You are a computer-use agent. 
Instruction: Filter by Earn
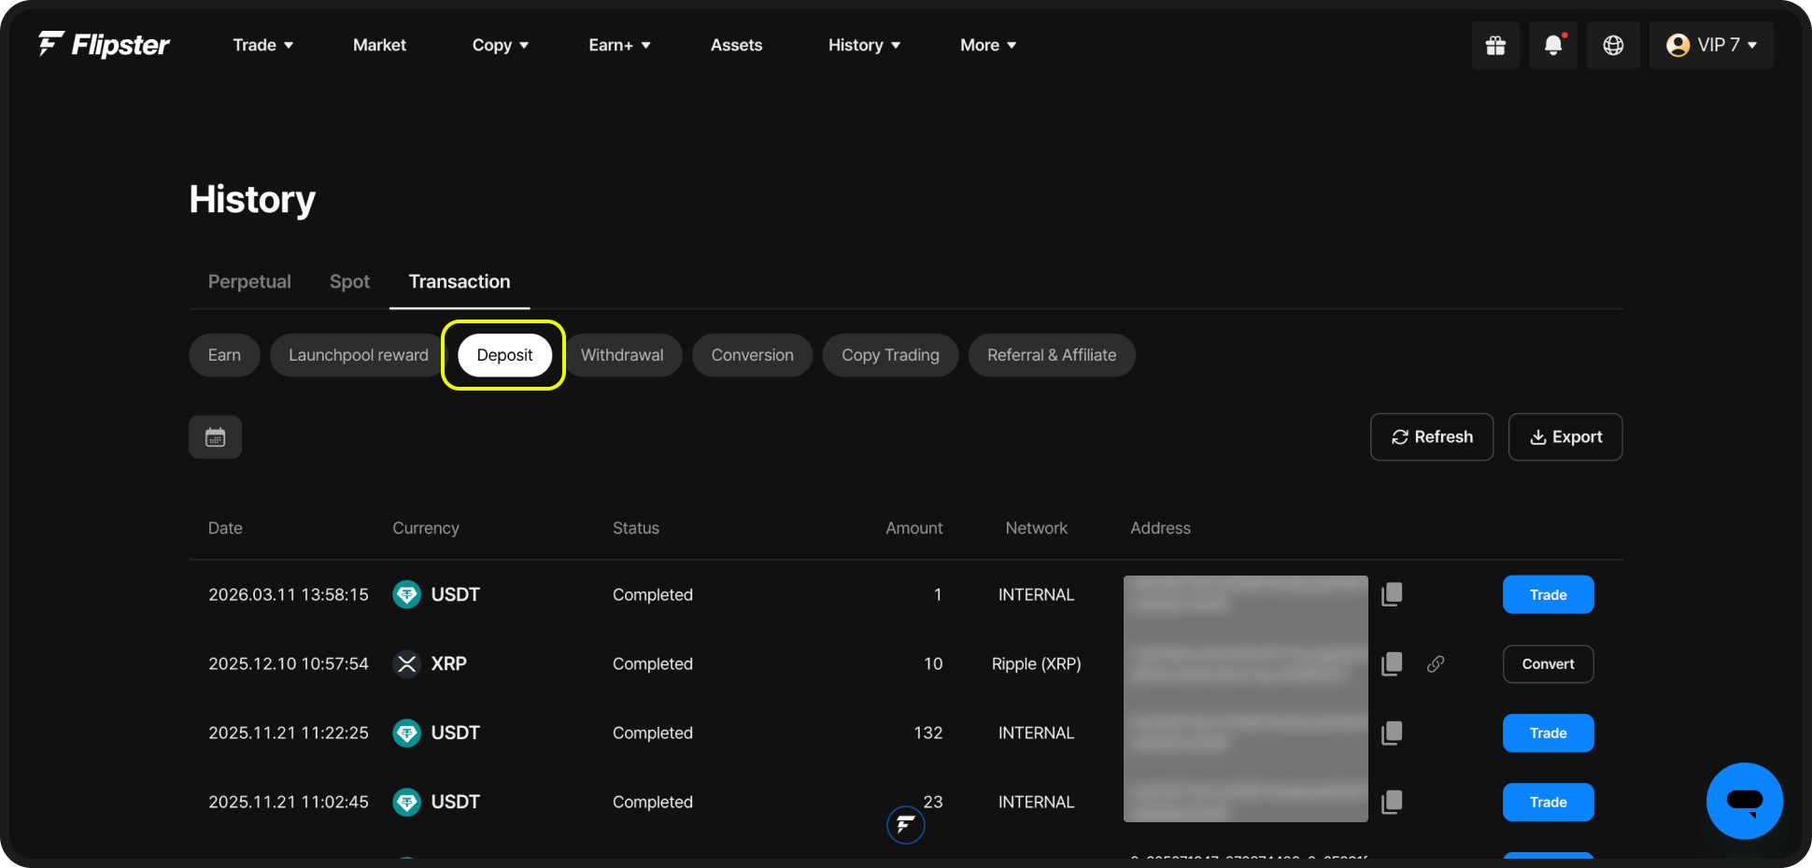coord(224,355)
